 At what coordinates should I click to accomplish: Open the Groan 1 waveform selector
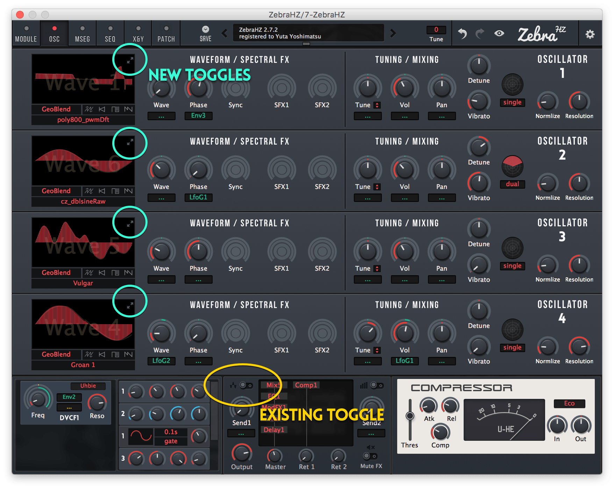click(x=83, y=365)
